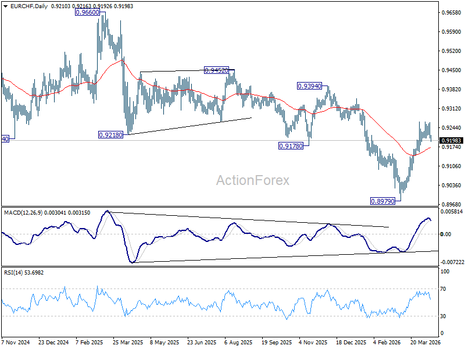This screenshot has width=465, height=349.
Task: Click the 0.95200 price axis value
Action: [x=452, y=51]
